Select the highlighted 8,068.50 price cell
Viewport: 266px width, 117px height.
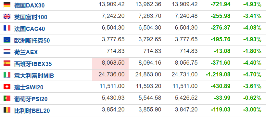point(110,63)
